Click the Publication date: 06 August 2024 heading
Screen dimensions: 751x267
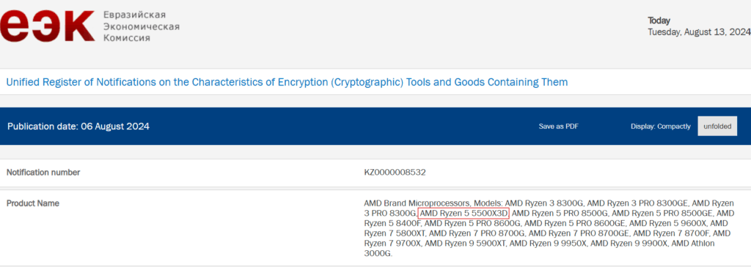pyautogui.click(x=78, y=127)
